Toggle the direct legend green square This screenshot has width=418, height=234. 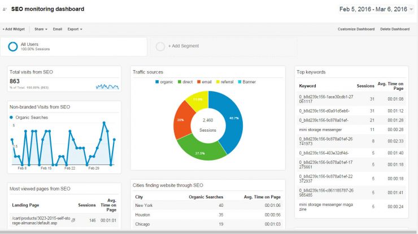tap(180, 82)
